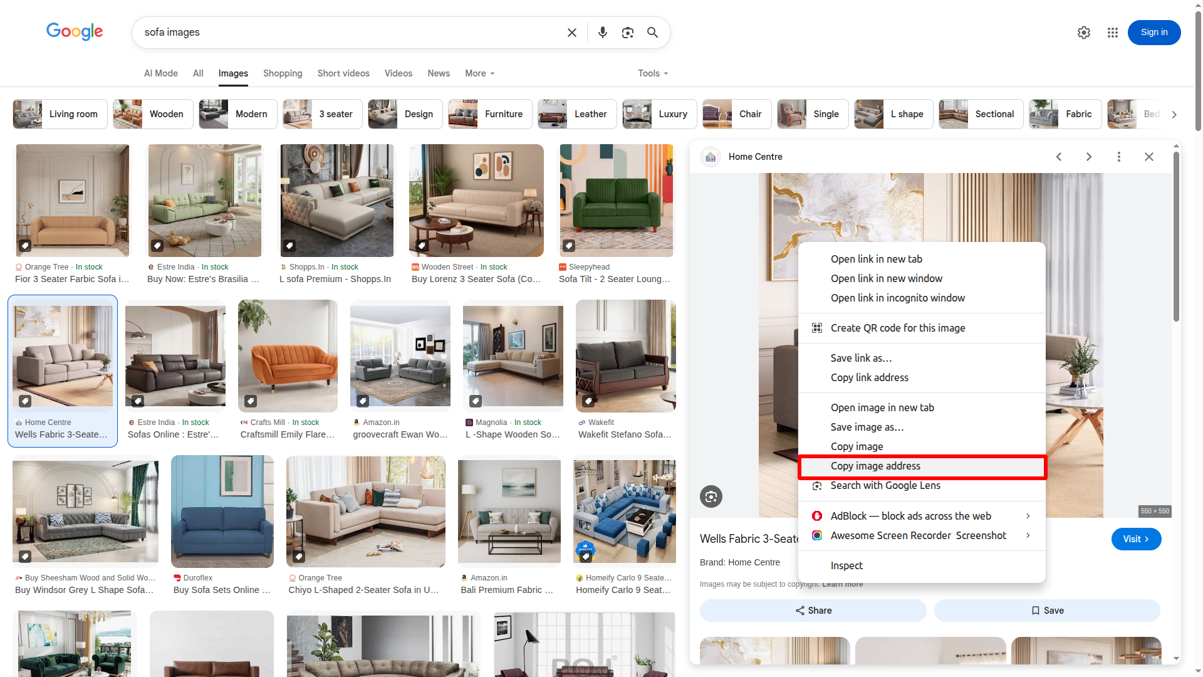This screenshot has width=1203, height=677.
Task: Open the Tools dropdown
Action: (x=653, y=73)
